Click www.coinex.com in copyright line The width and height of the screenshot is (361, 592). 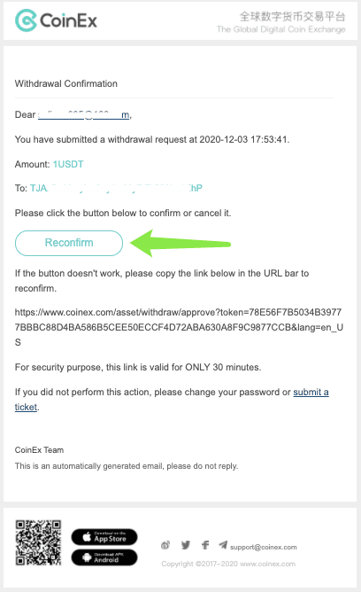click(x=267, y=564)
